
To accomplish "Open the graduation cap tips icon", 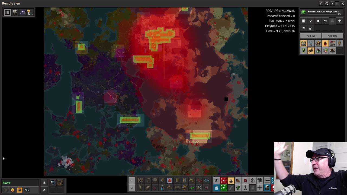I will (304, 28).
